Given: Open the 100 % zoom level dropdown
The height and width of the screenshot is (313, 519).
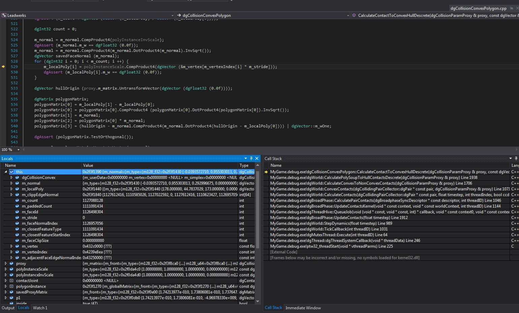Looking at the screenshot, I should [x=18, y=150].
